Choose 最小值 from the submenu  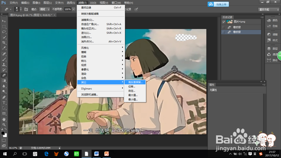pos(135,99)
